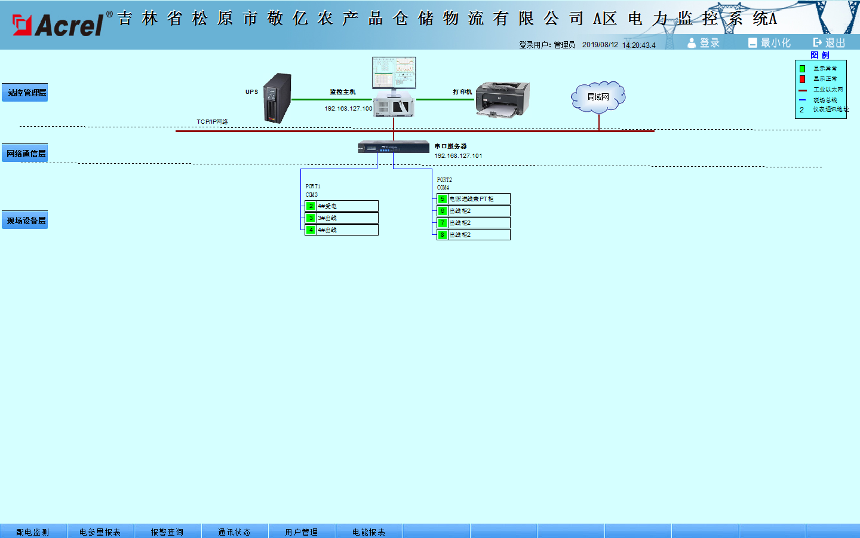The height and width of the screenshot is (538, 860).
Task: Click the UPS tower device icon
Action: coord(277,98)
